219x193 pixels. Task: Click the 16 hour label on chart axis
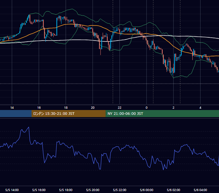(x=39, y=108)
